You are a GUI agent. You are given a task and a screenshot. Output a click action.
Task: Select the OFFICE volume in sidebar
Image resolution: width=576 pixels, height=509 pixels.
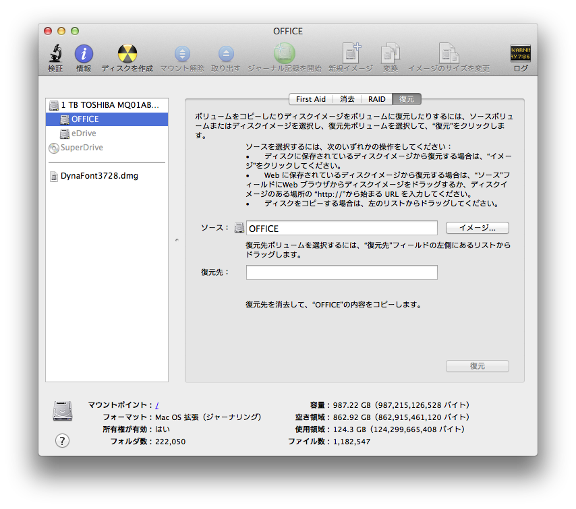coord(107,119)
